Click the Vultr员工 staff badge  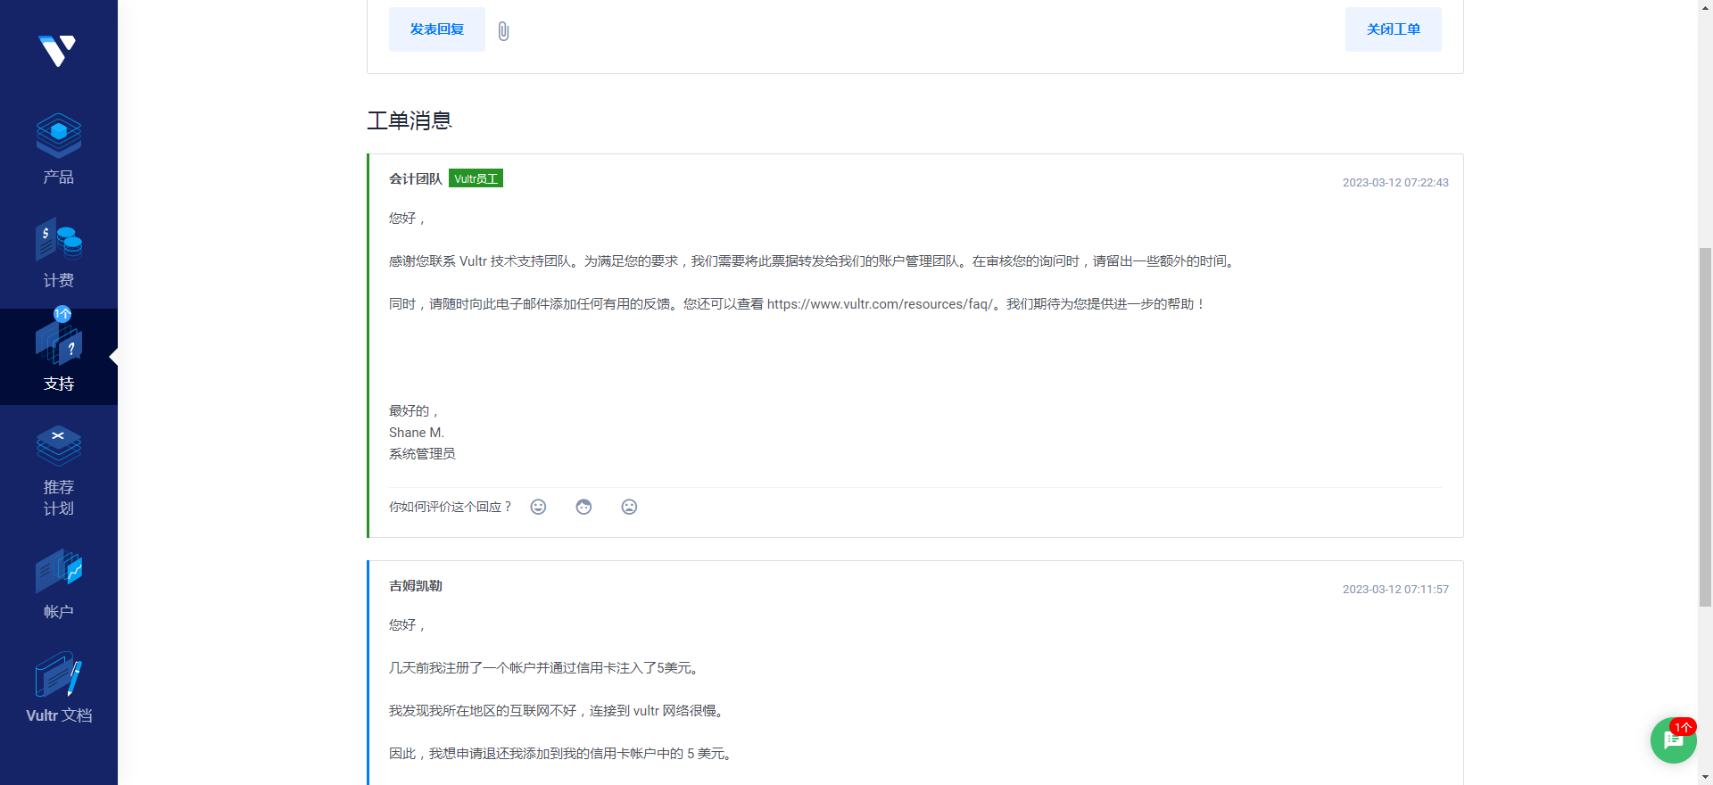(x=476, y=178)
